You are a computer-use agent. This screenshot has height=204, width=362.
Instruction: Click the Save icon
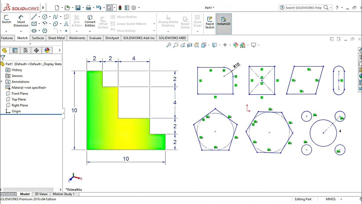pos(78,8)
